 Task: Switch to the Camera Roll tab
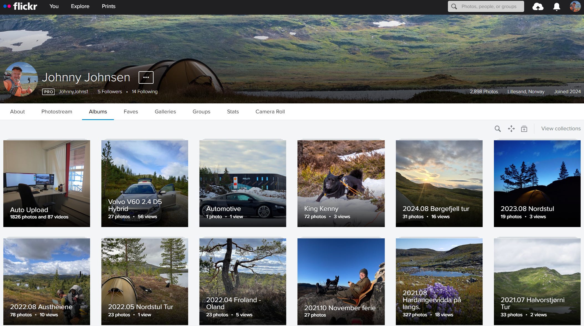[x=270, y=111]
